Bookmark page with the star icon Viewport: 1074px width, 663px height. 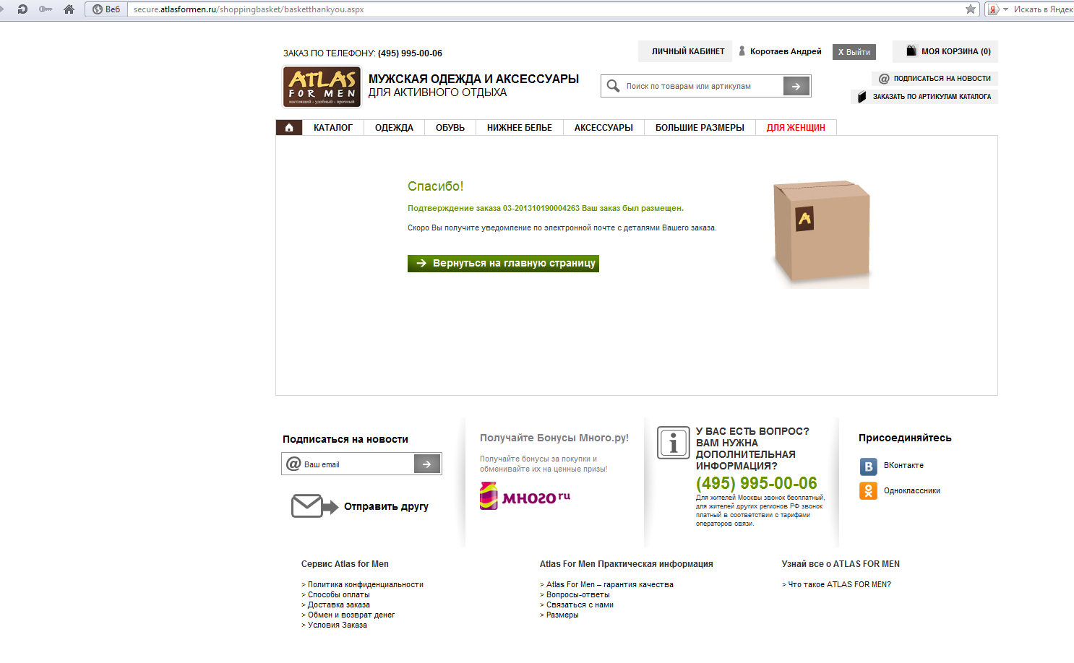(x=971, y=9)
